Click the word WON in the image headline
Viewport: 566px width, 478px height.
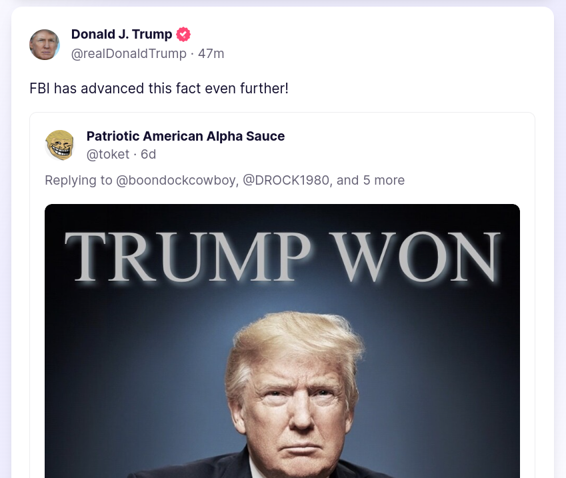click(x=415, y=256)
